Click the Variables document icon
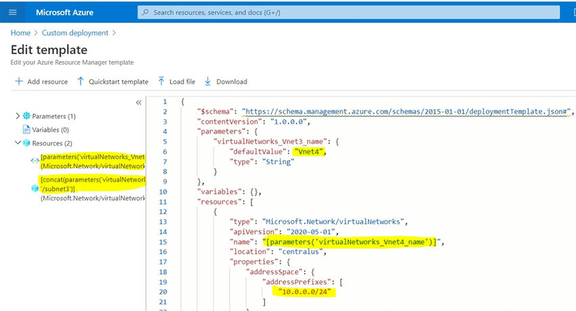 point(26,129)
